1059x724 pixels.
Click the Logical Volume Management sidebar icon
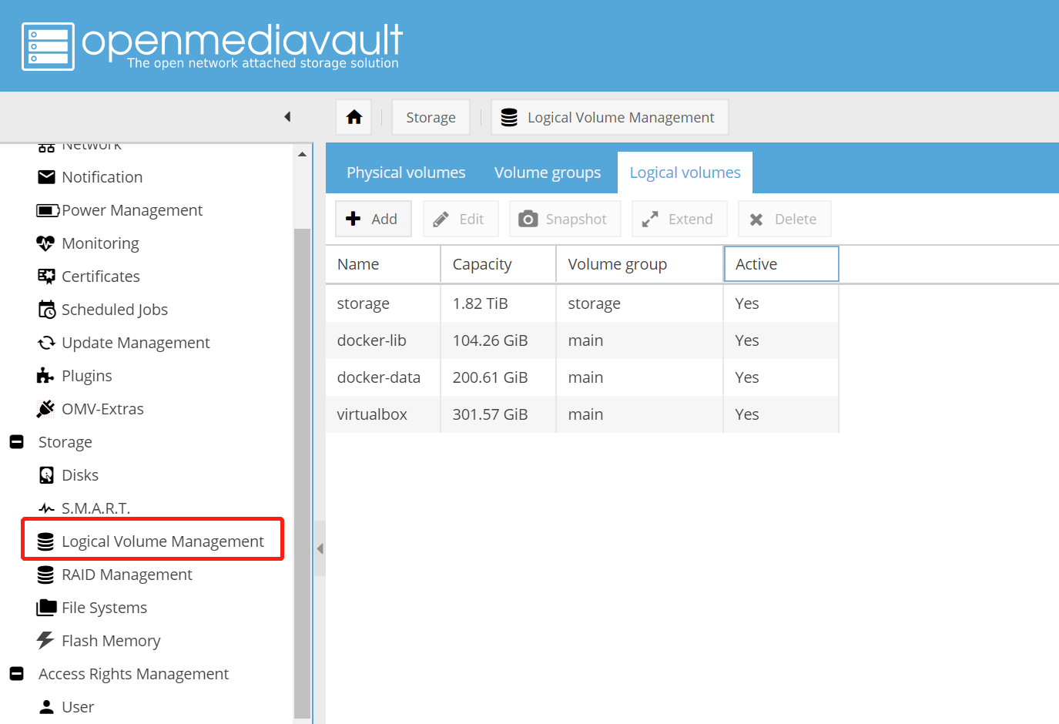coord(45,541)
